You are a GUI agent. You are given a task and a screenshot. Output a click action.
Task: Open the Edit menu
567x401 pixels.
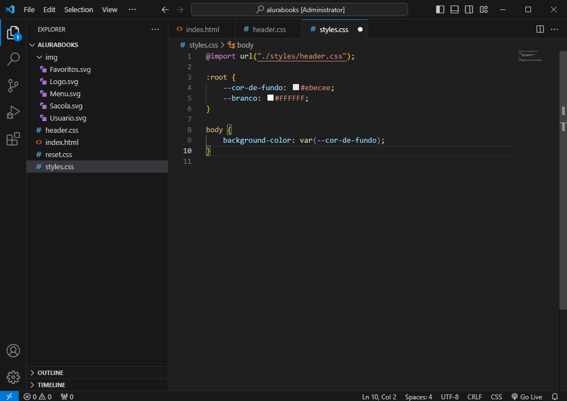coord(49,10)
